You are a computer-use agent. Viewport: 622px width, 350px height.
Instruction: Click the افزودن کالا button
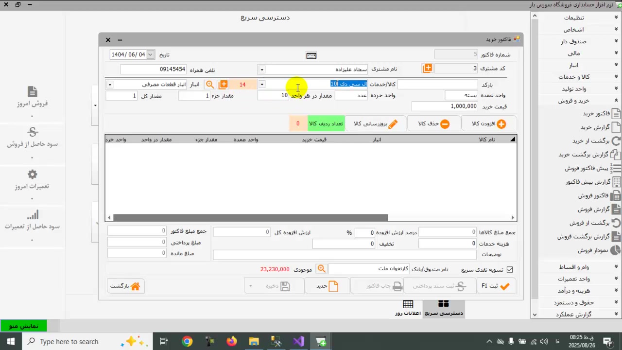pyautogui.click(x=488, y=124)
